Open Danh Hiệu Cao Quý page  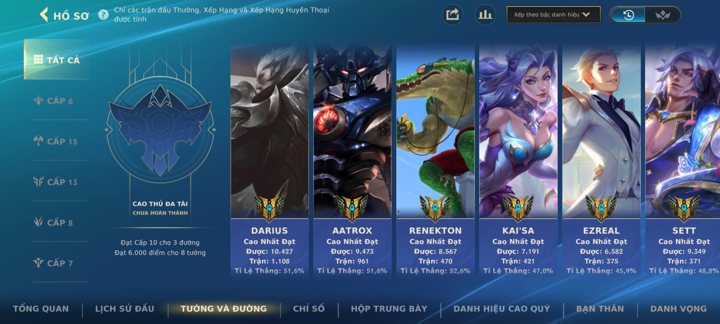(502, 309)
